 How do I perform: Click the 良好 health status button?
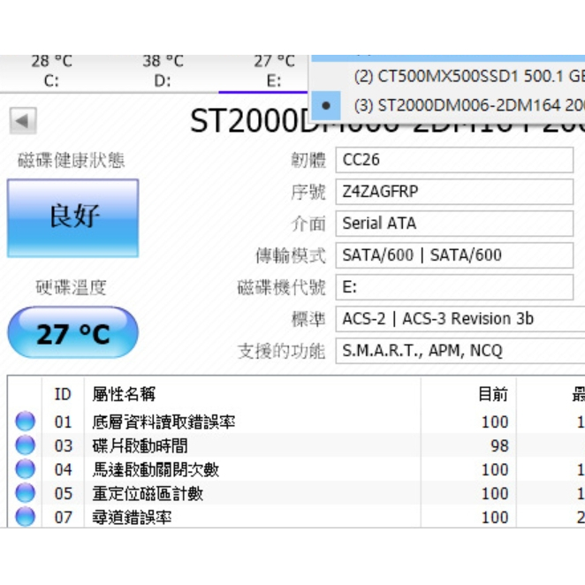[73, 218]
